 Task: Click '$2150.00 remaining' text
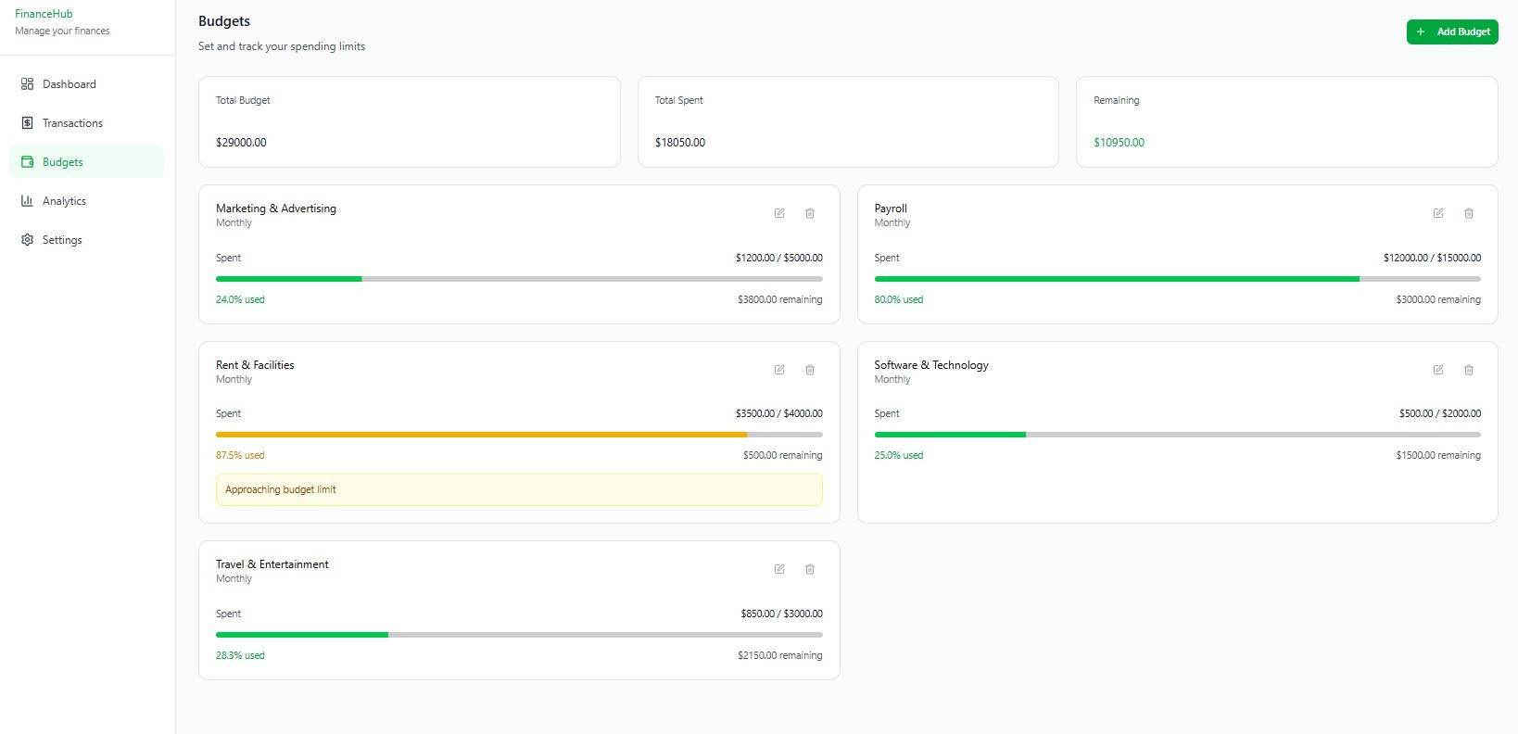click(780, 655)
